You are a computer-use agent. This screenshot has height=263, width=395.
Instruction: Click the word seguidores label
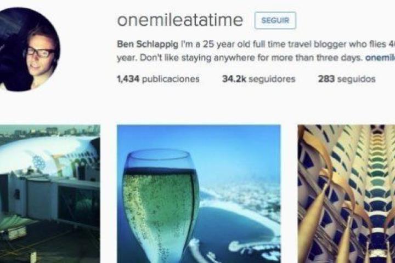click(272, 79)
